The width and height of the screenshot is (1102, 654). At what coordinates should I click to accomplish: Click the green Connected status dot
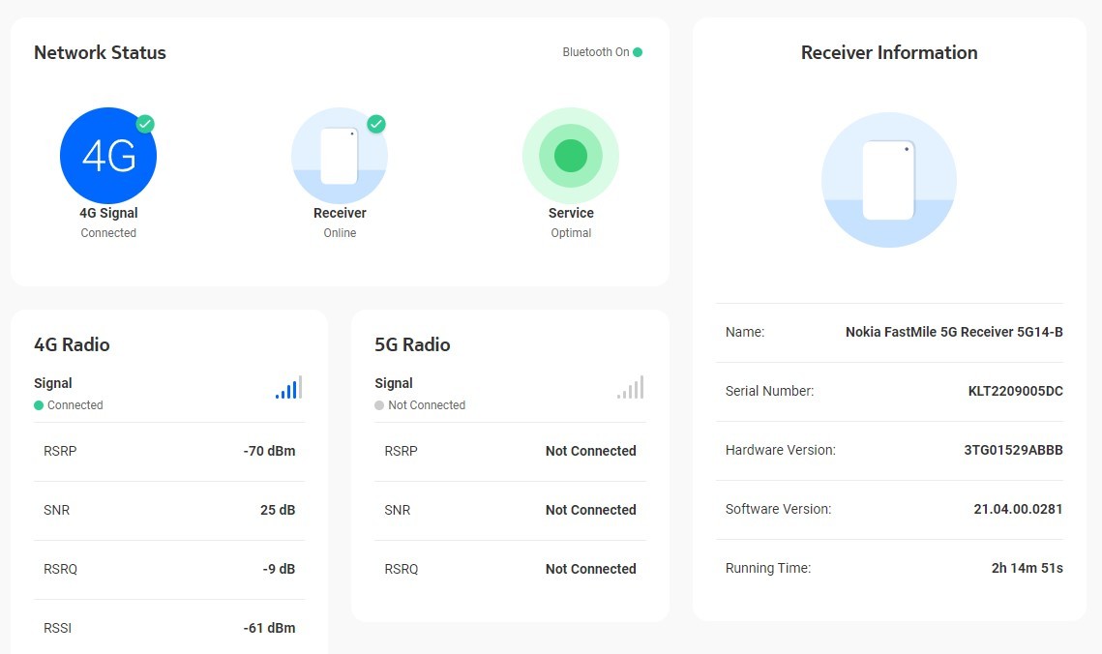point(39,405)
